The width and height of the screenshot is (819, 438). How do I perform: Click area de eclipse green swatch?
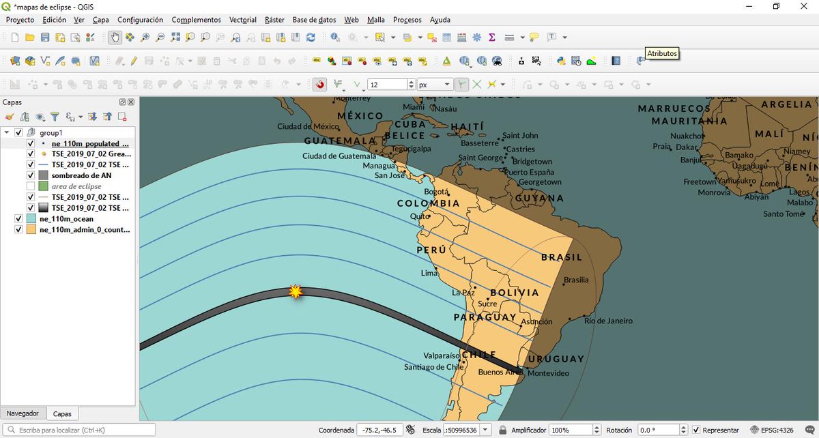click(43, 186)
